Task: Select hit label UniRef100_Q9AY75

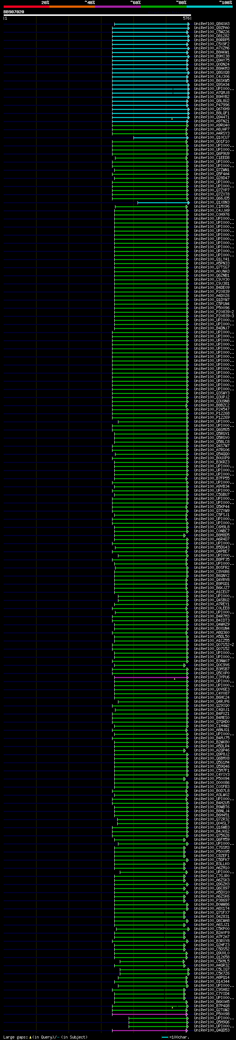Action: [x=212, y=60]
